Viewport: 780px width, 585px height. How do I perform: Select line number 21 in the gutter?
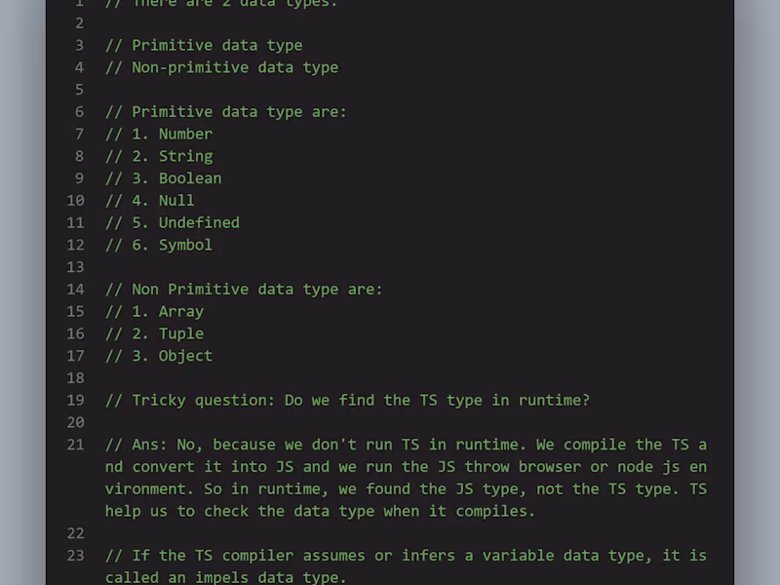(x=75, y=445)
